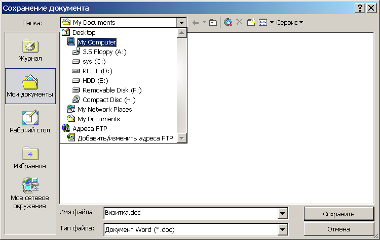Screen dimensions: 380x240
Task: Expand the Имя файла dropdown arrow
Action: pyautogui.click(x=283, y=213)
